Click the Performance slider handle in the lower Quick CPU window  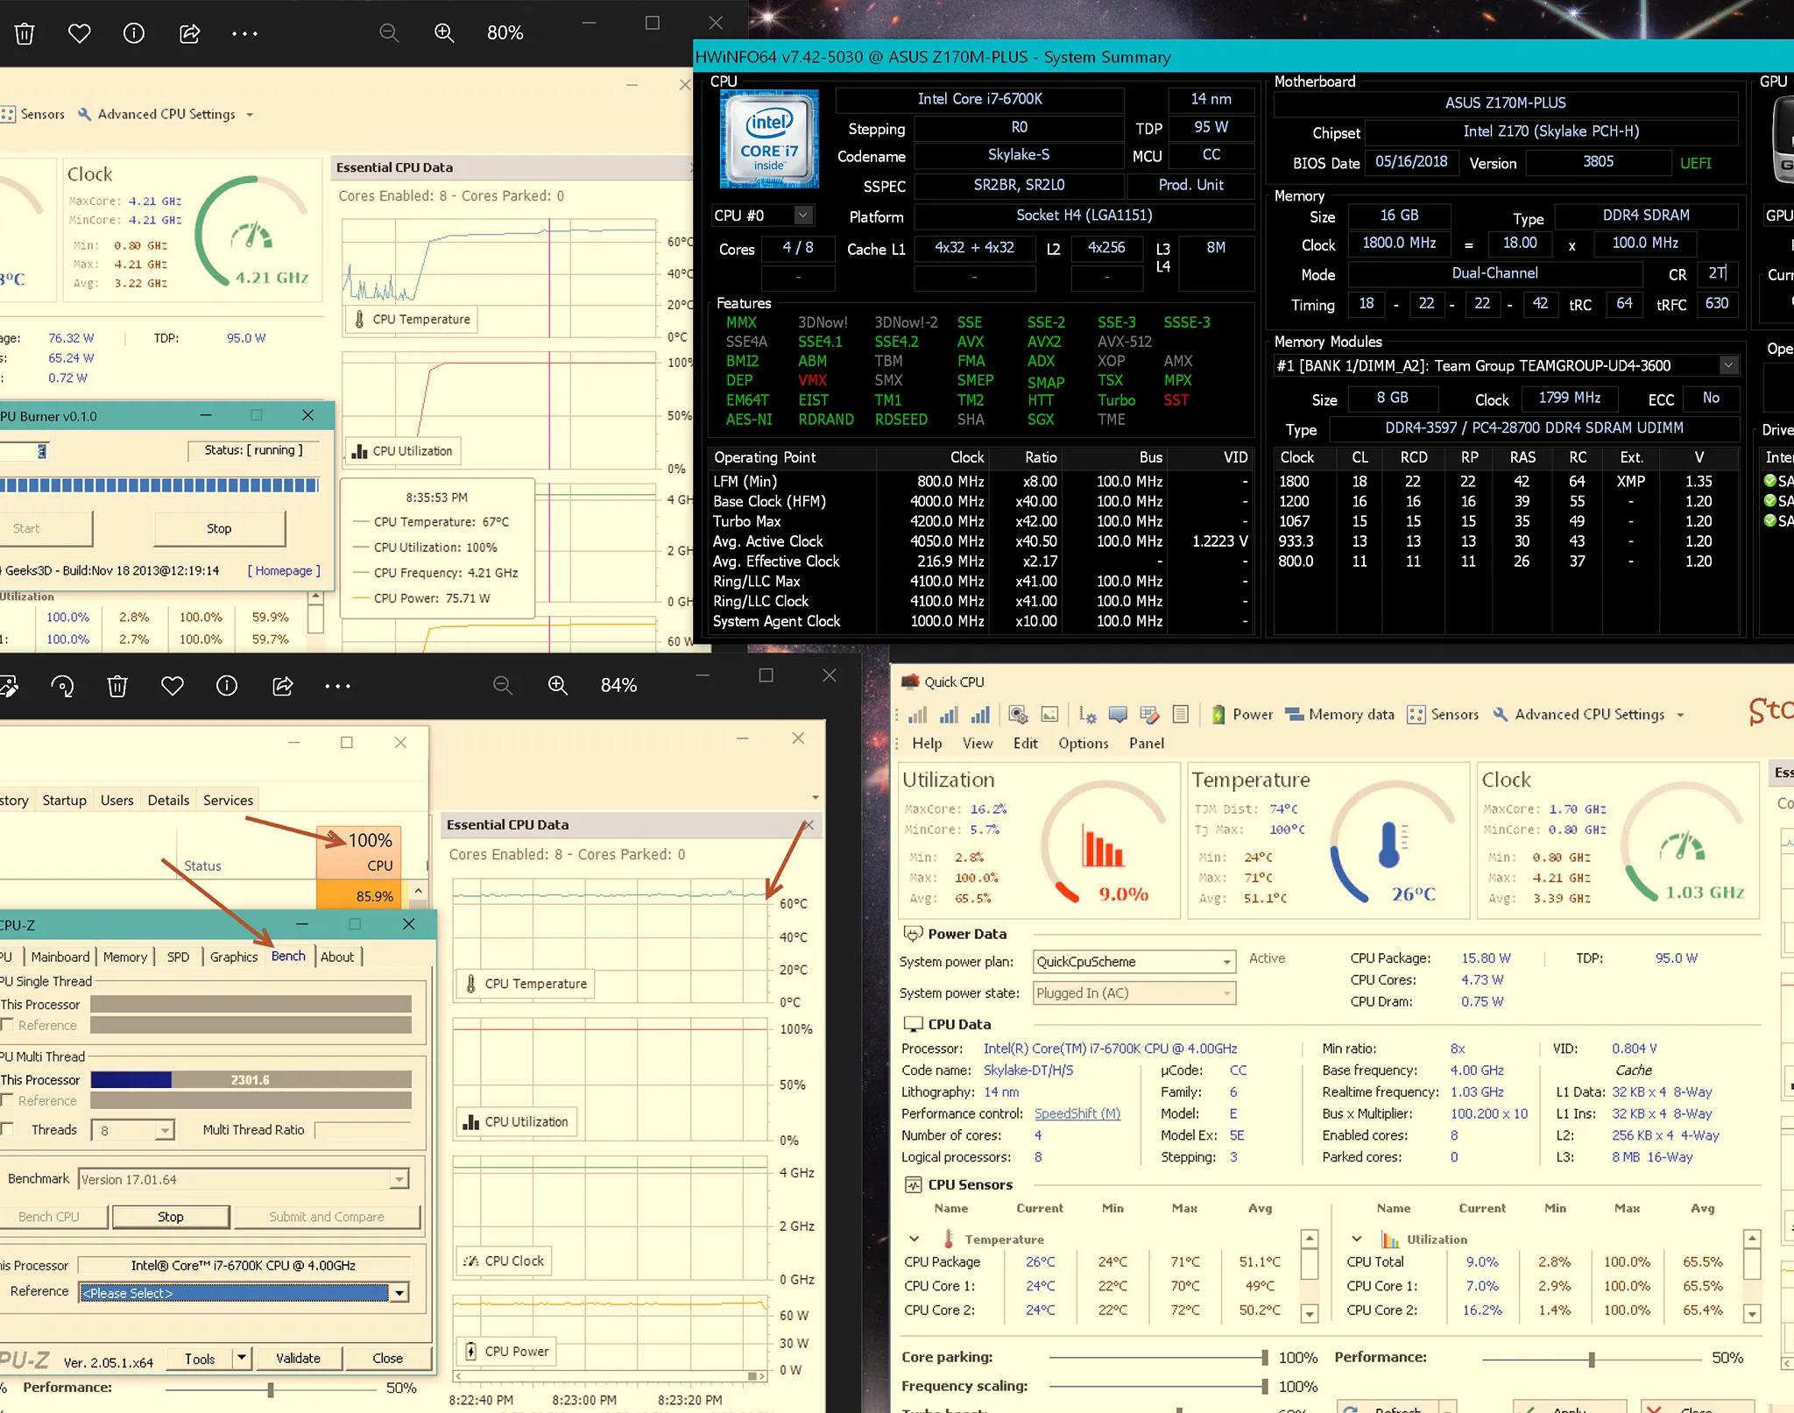click(1592, 1359)
